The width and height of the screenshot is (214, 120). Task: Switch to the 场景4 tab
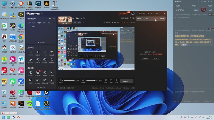(x=49, y=23)
